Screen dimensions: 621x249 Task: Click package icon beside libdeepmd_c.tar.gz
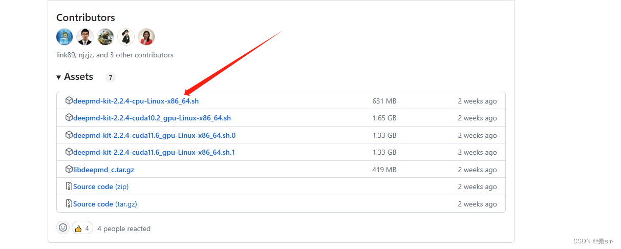click(69, 170)
